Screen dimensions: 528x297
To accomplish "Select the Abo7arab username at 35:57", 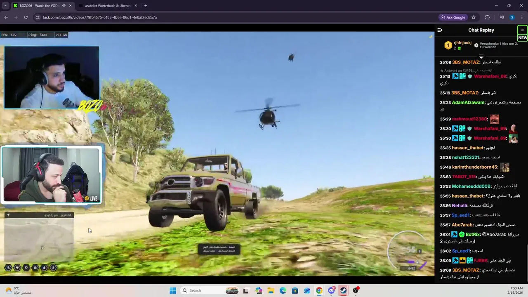I will tap(462, 225).
